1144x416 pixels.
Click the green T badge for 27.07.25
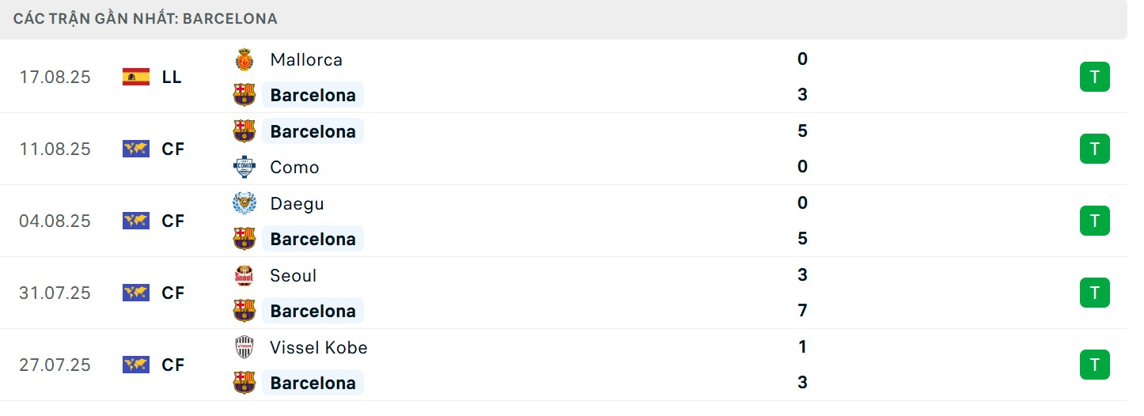pos(1094,365)
